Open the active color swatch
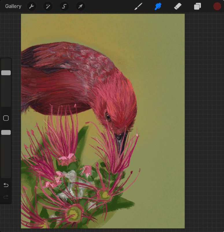This screenshot has width=224, height=232. [217, 6]
